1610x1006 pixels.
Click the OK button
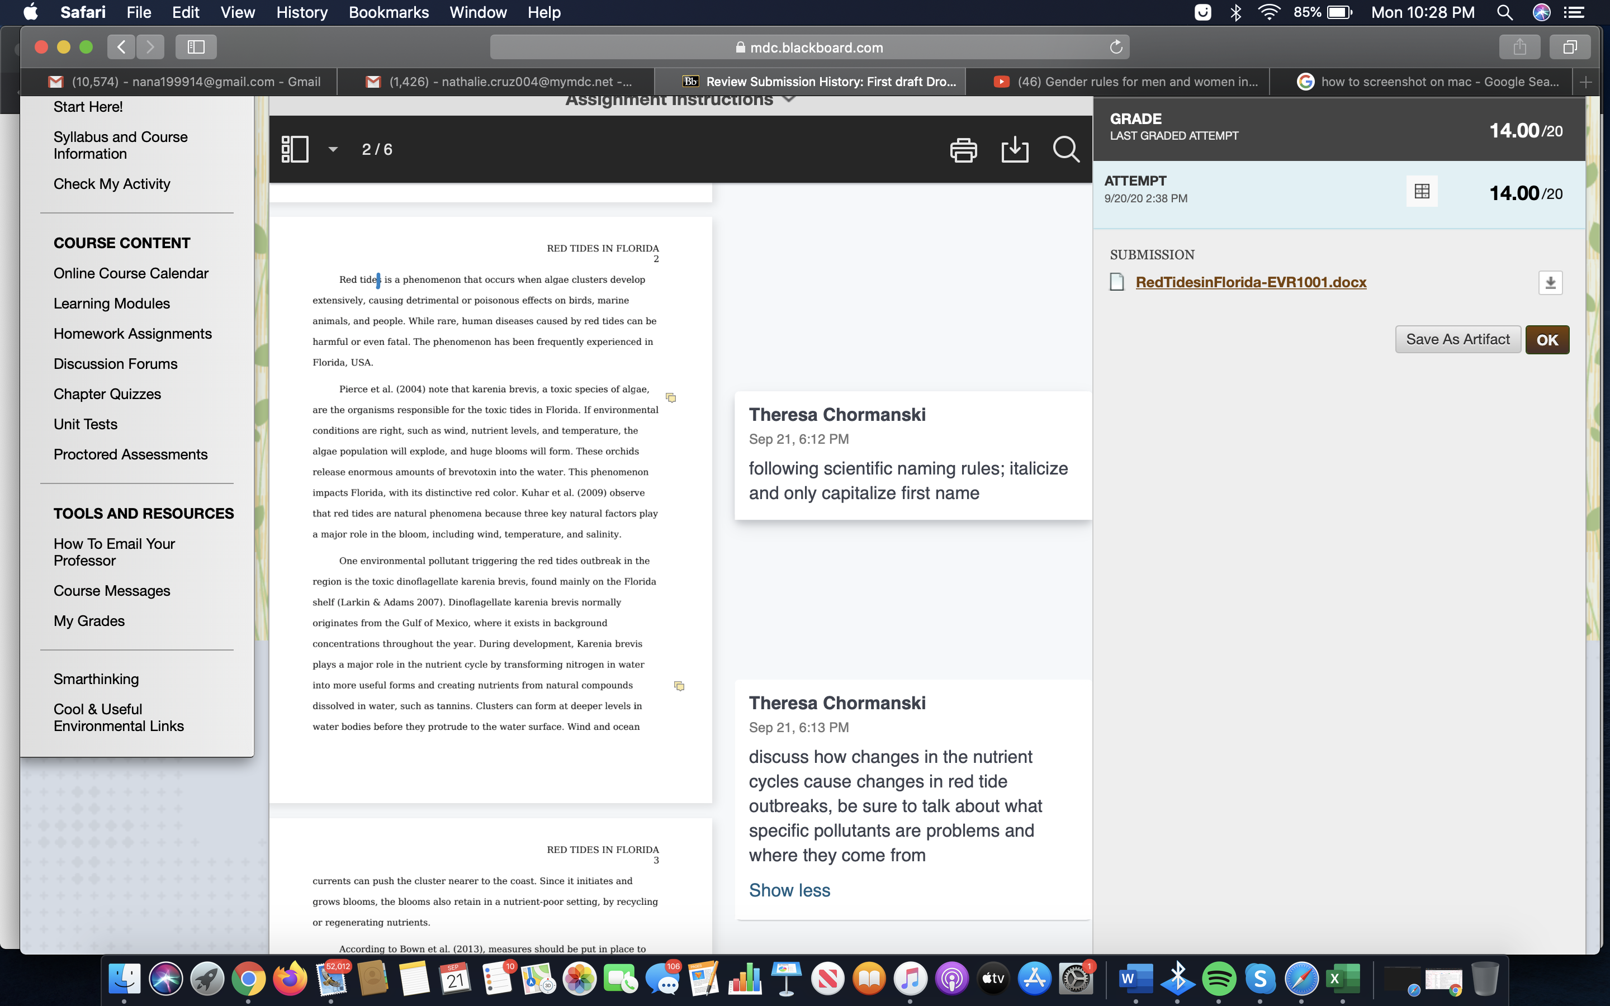1546,339
